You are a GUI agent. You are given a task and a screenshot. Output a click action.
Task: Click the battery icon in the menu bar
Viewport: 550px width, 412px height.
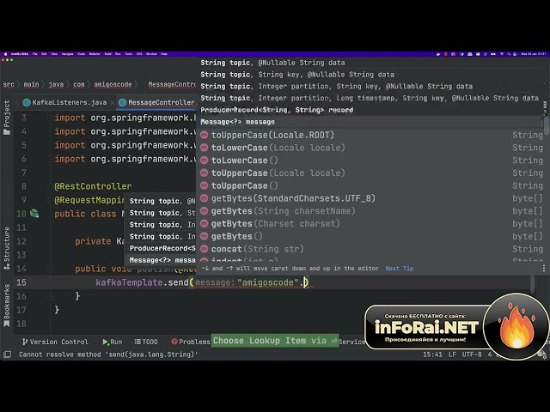tap(493, 54)
